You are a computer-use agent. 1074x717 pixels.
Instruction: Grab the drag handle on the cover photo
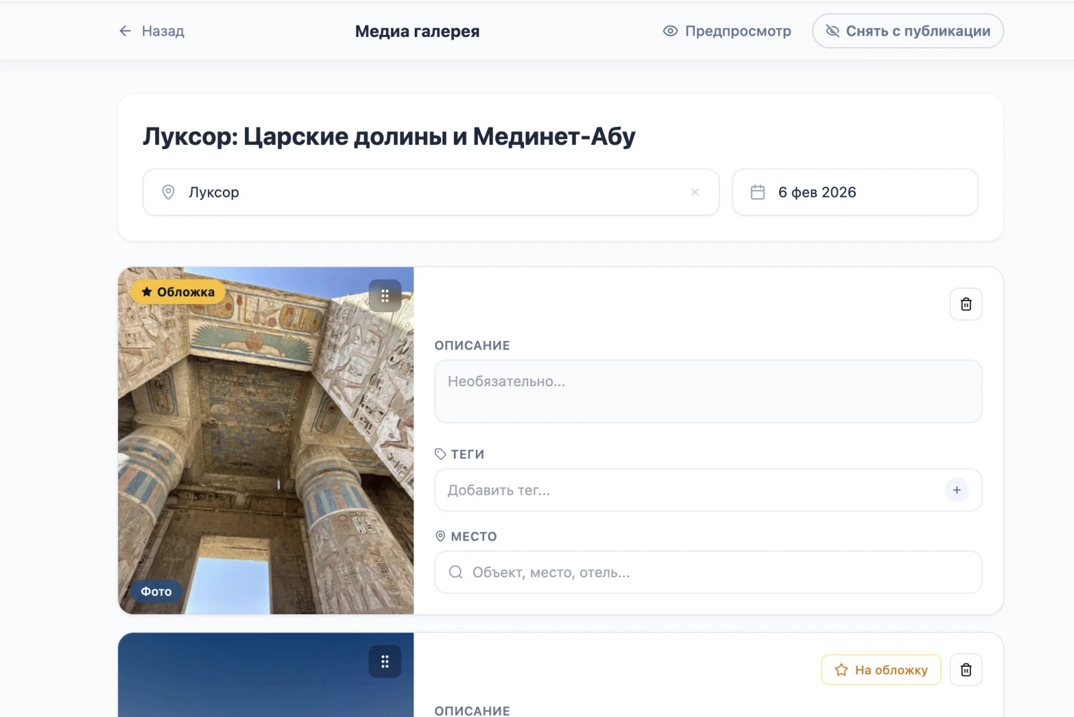385,296
